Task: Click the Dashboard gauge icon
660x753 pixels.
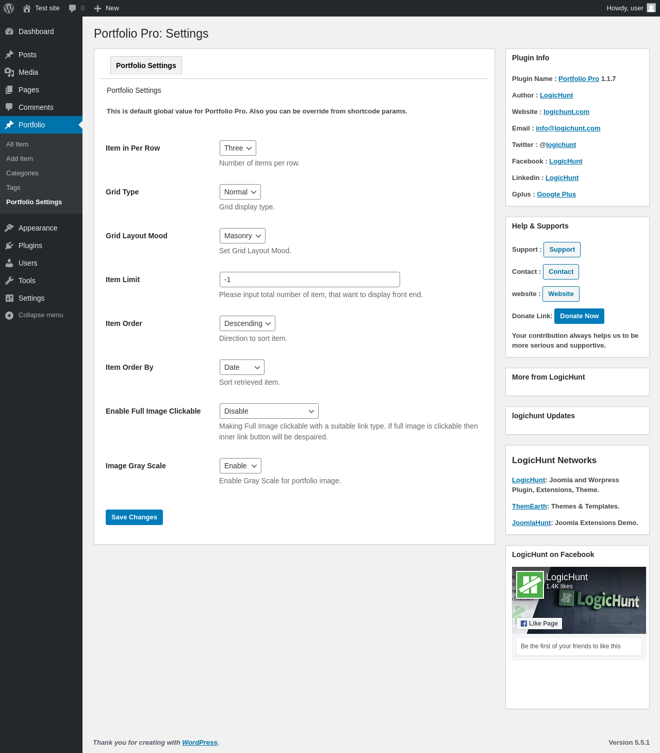Action: (x=9, y=31)
